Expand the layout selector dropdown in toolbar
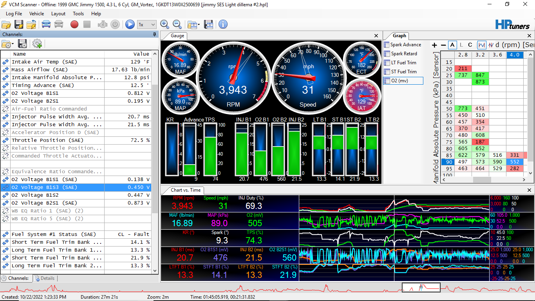The image size is (535, 301). coord(199,25)
